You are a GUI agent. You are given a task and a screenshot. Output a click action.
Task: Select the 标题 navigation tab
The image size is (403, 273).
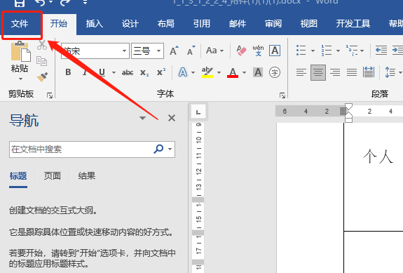tap(18, 176)
